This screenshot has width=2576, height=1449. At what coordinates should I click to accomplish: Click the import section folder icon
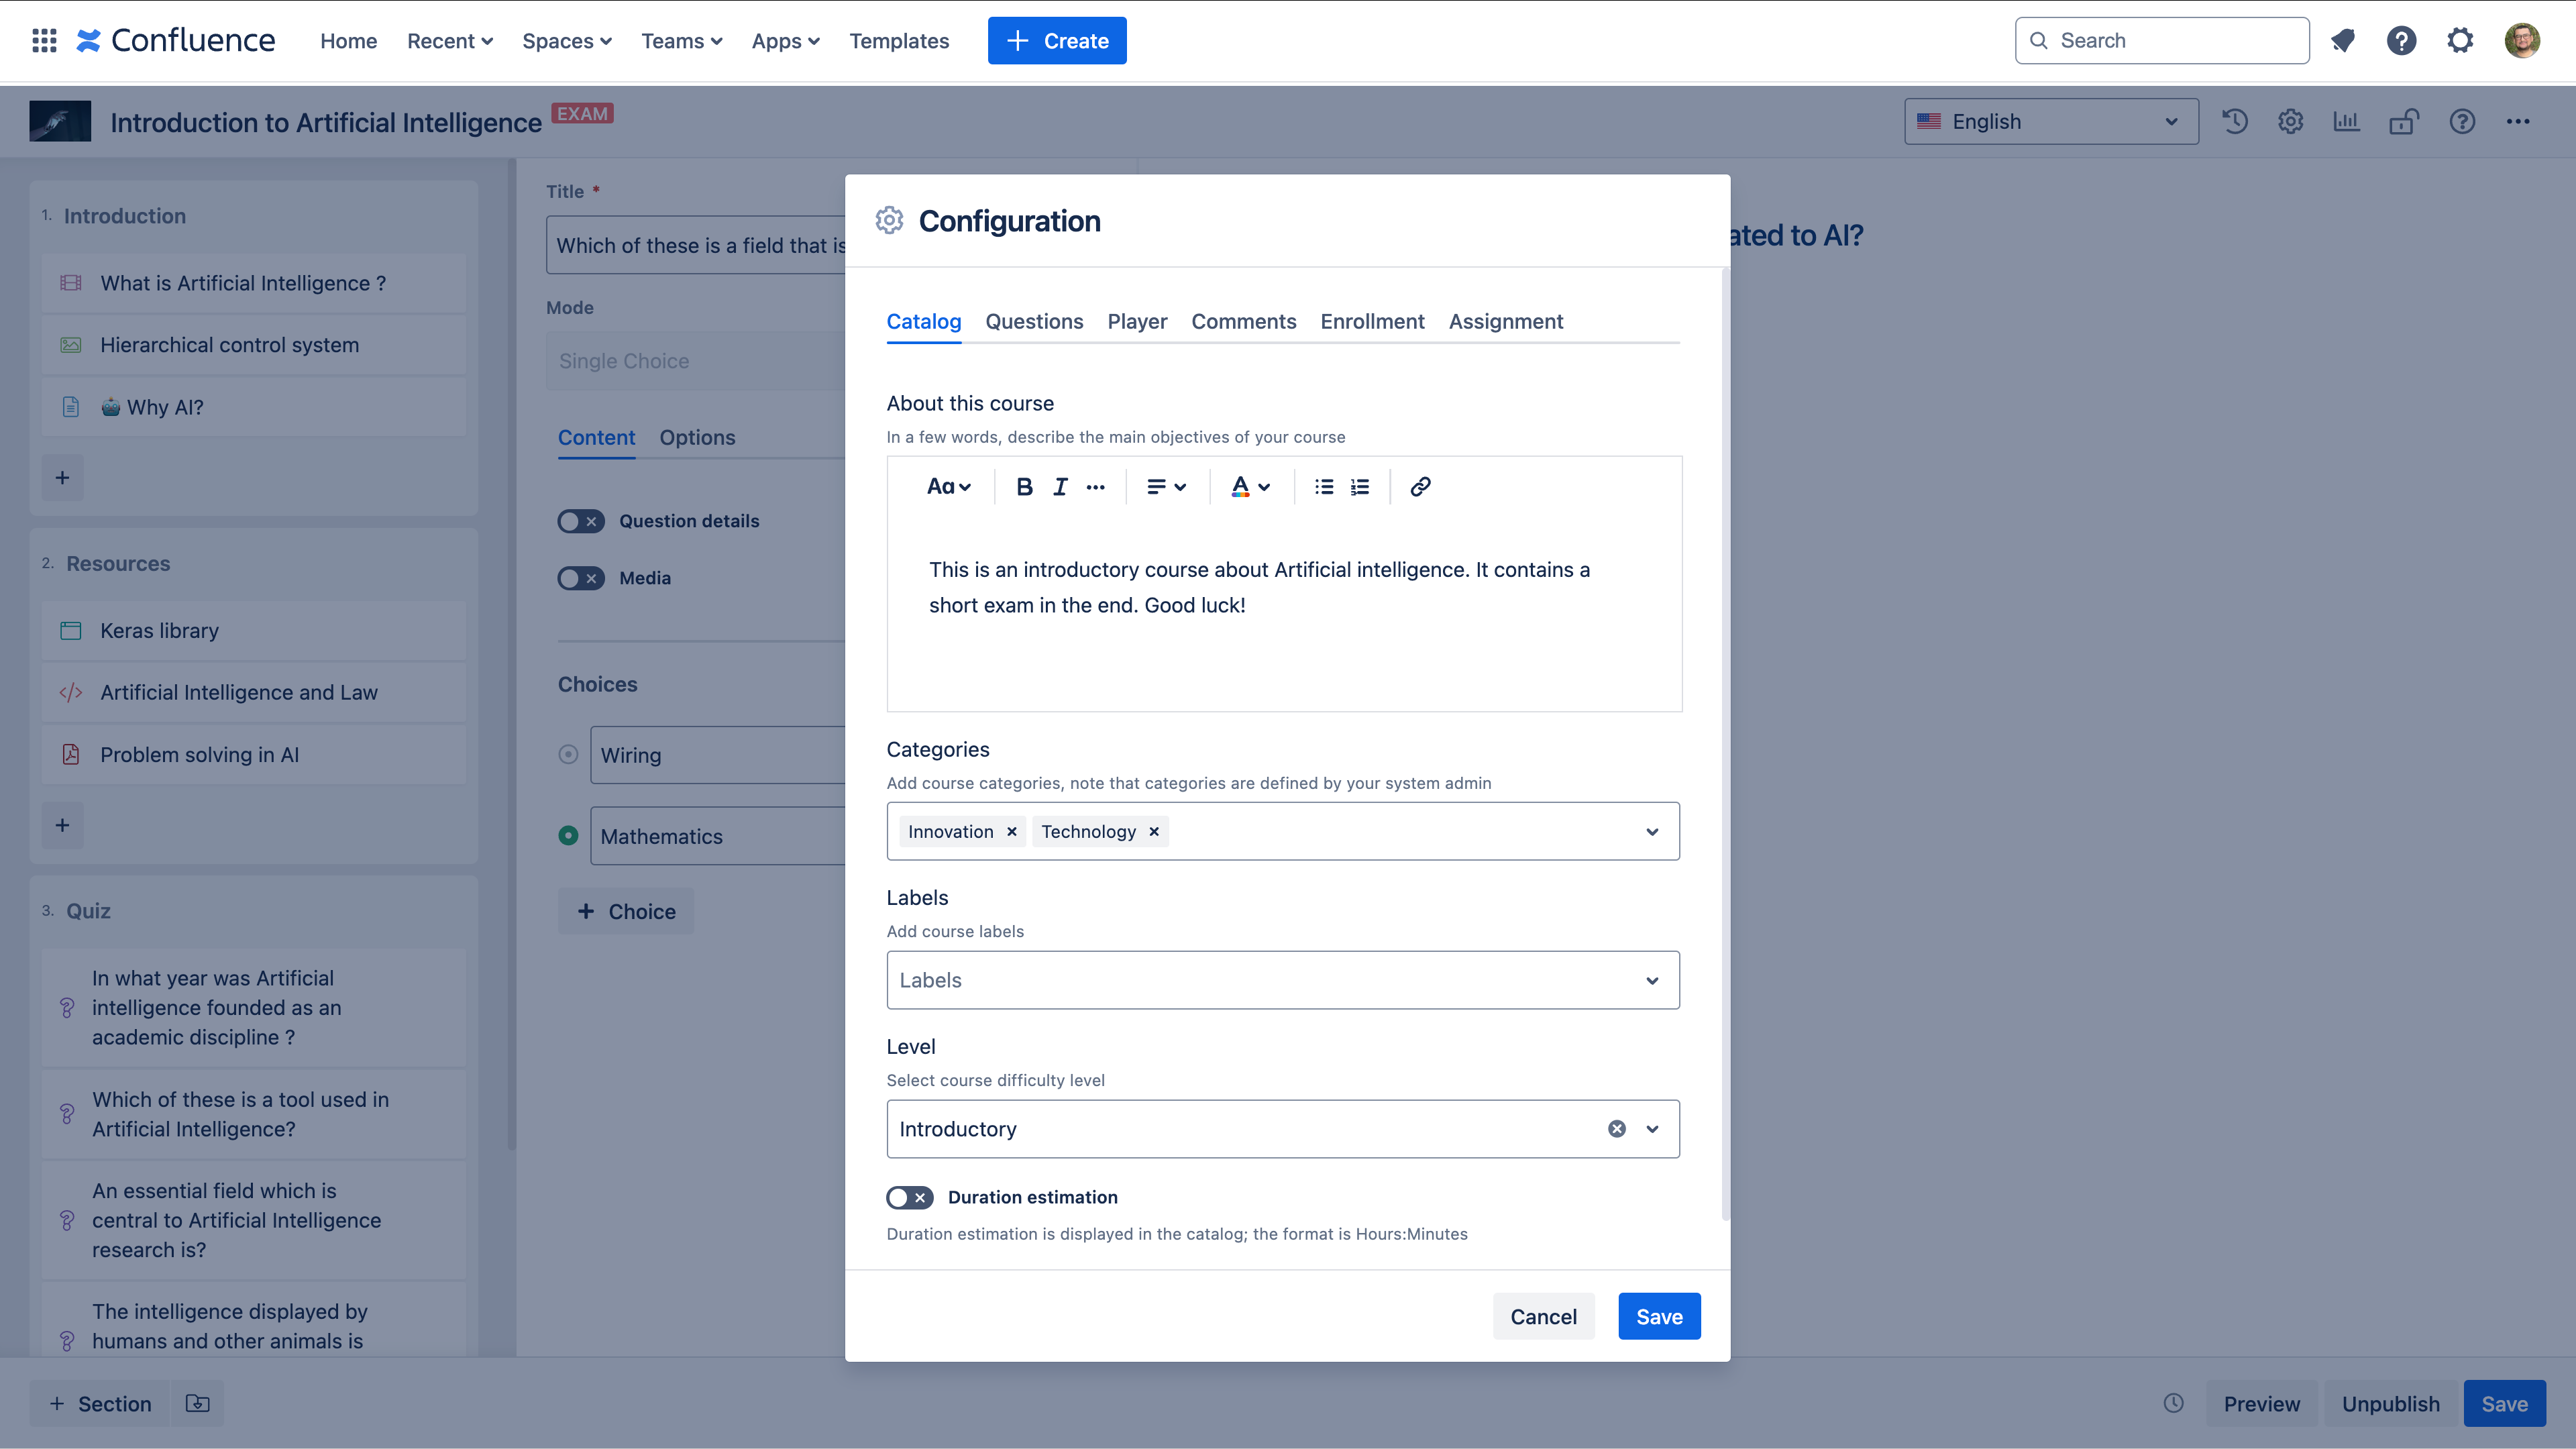(x=198, y=1404)
